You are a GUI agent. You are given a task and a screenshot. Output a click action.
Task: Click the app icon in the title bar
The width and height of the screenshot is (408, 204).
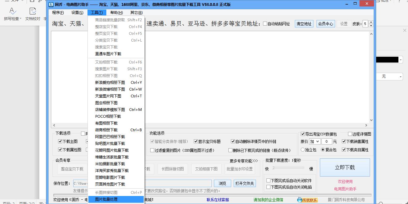(x=51, y=4)
